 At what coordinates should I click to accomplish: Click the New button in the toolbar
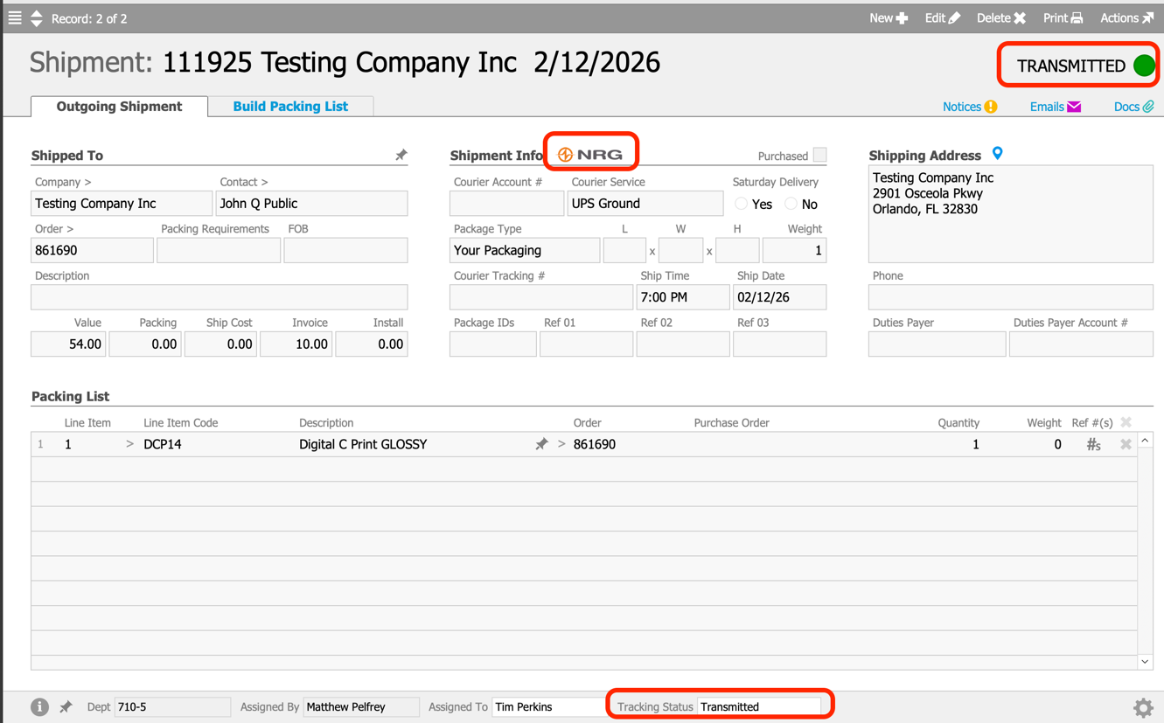coord(888,17)
